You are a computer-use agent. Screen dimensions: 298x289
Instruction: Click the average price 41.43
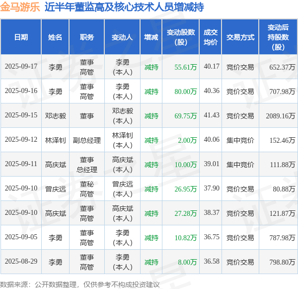(x=212, y=115)
